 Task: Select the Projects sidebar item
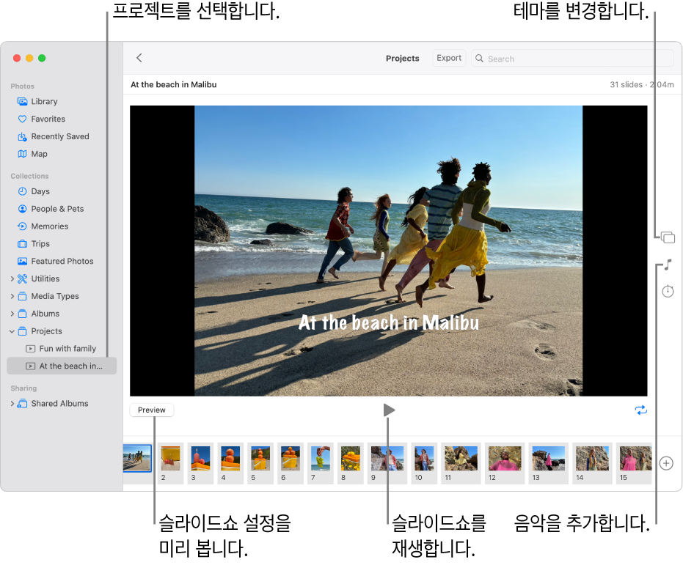pos(47,331)
